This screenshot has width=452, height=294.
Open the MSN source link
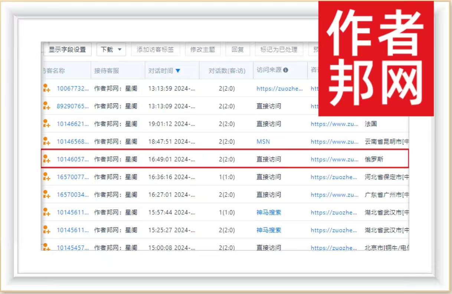[263, 141]
